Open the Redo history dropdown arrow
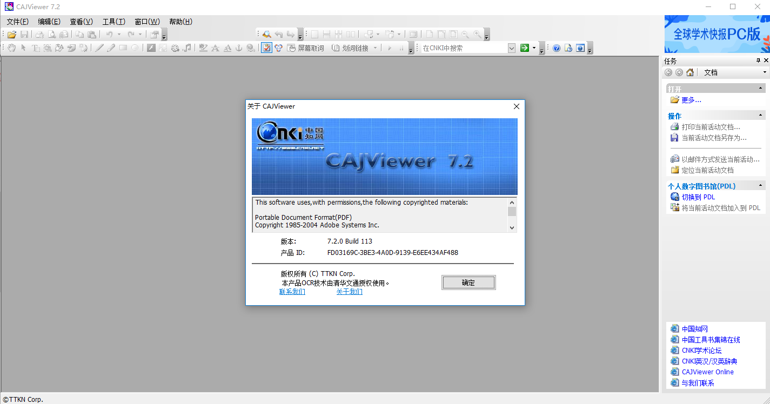This screenshot has height=404, width=770. [140, 35]
